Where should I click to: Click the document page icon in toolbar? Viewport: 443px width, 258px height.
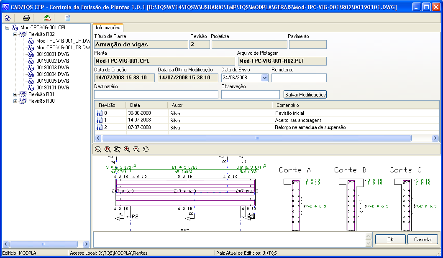pos(67,18)
